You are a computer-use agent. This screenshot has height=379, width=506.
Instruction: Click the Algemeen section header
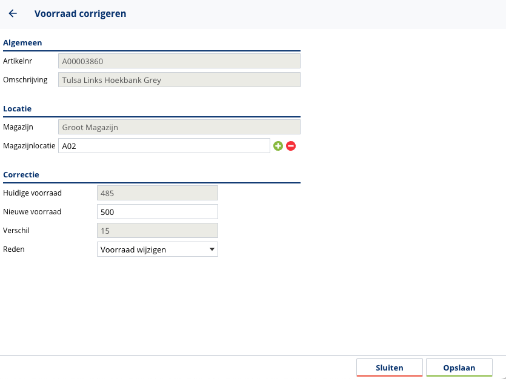point(22,42)
